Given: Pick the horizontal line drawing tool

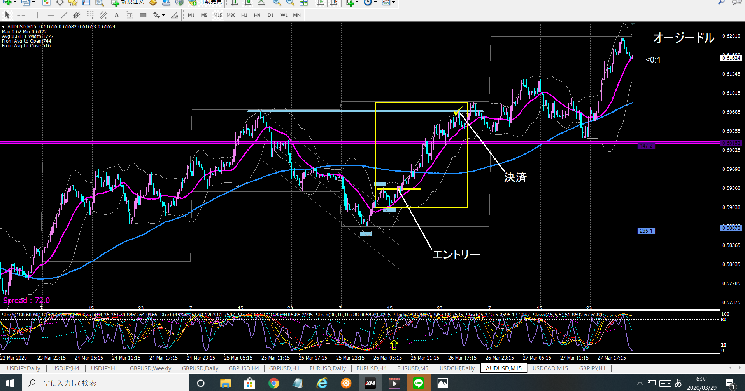Looking at the screenshot, I should [51, 15].
